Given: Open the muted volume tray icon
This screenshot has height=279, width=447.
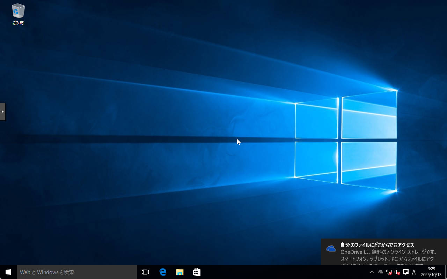Looking at the screenshot, I should [x=397, y=272].
